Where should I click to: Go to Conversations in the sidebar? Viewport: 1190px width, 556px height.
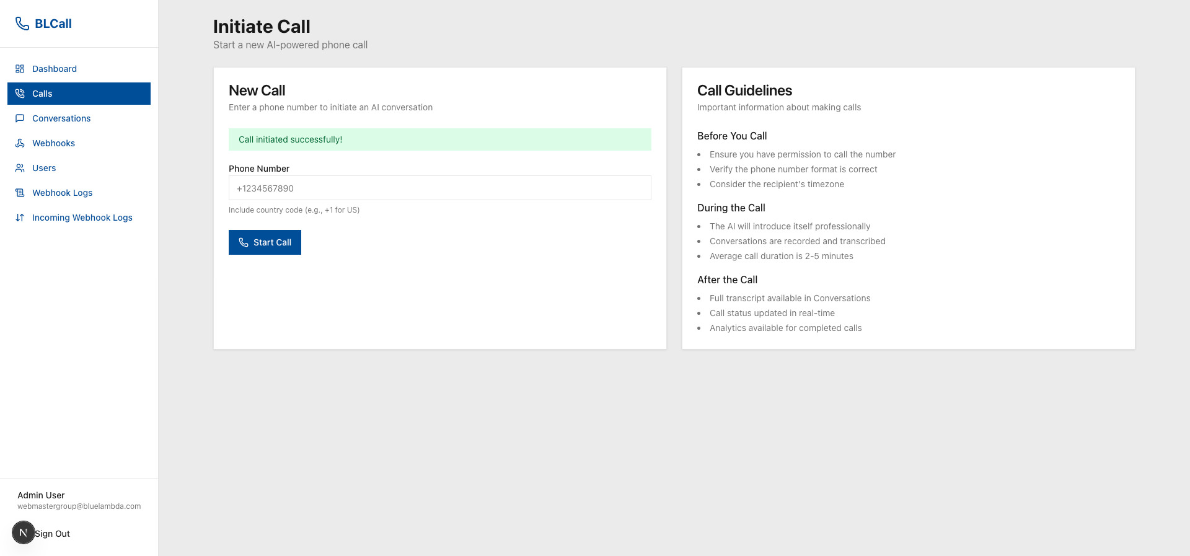click(x=61, y=118)
